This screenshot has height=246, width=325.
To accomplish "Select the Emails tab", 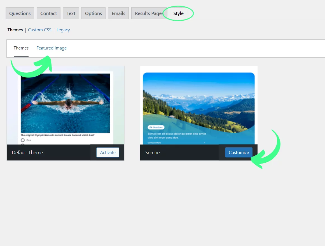I will pyautogui.click(x=118, y=13).
